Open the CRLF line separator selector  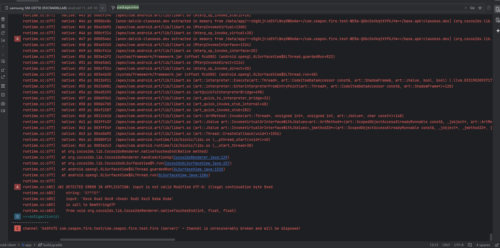click(x=446, y=245)
